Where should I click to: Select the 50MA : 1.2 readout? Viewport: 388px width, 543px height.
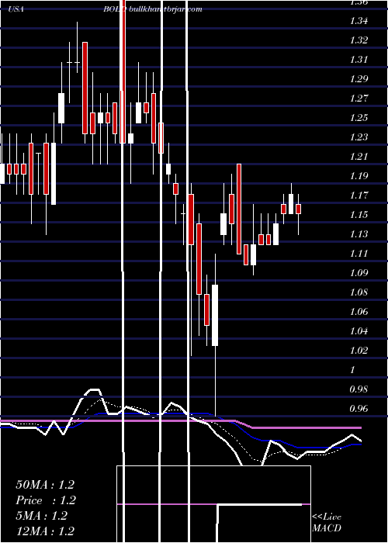pyautogui.click(x=45, y=485)
